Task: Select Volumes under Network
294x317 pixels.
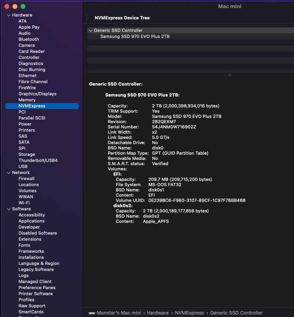Action: pos(27,191)
